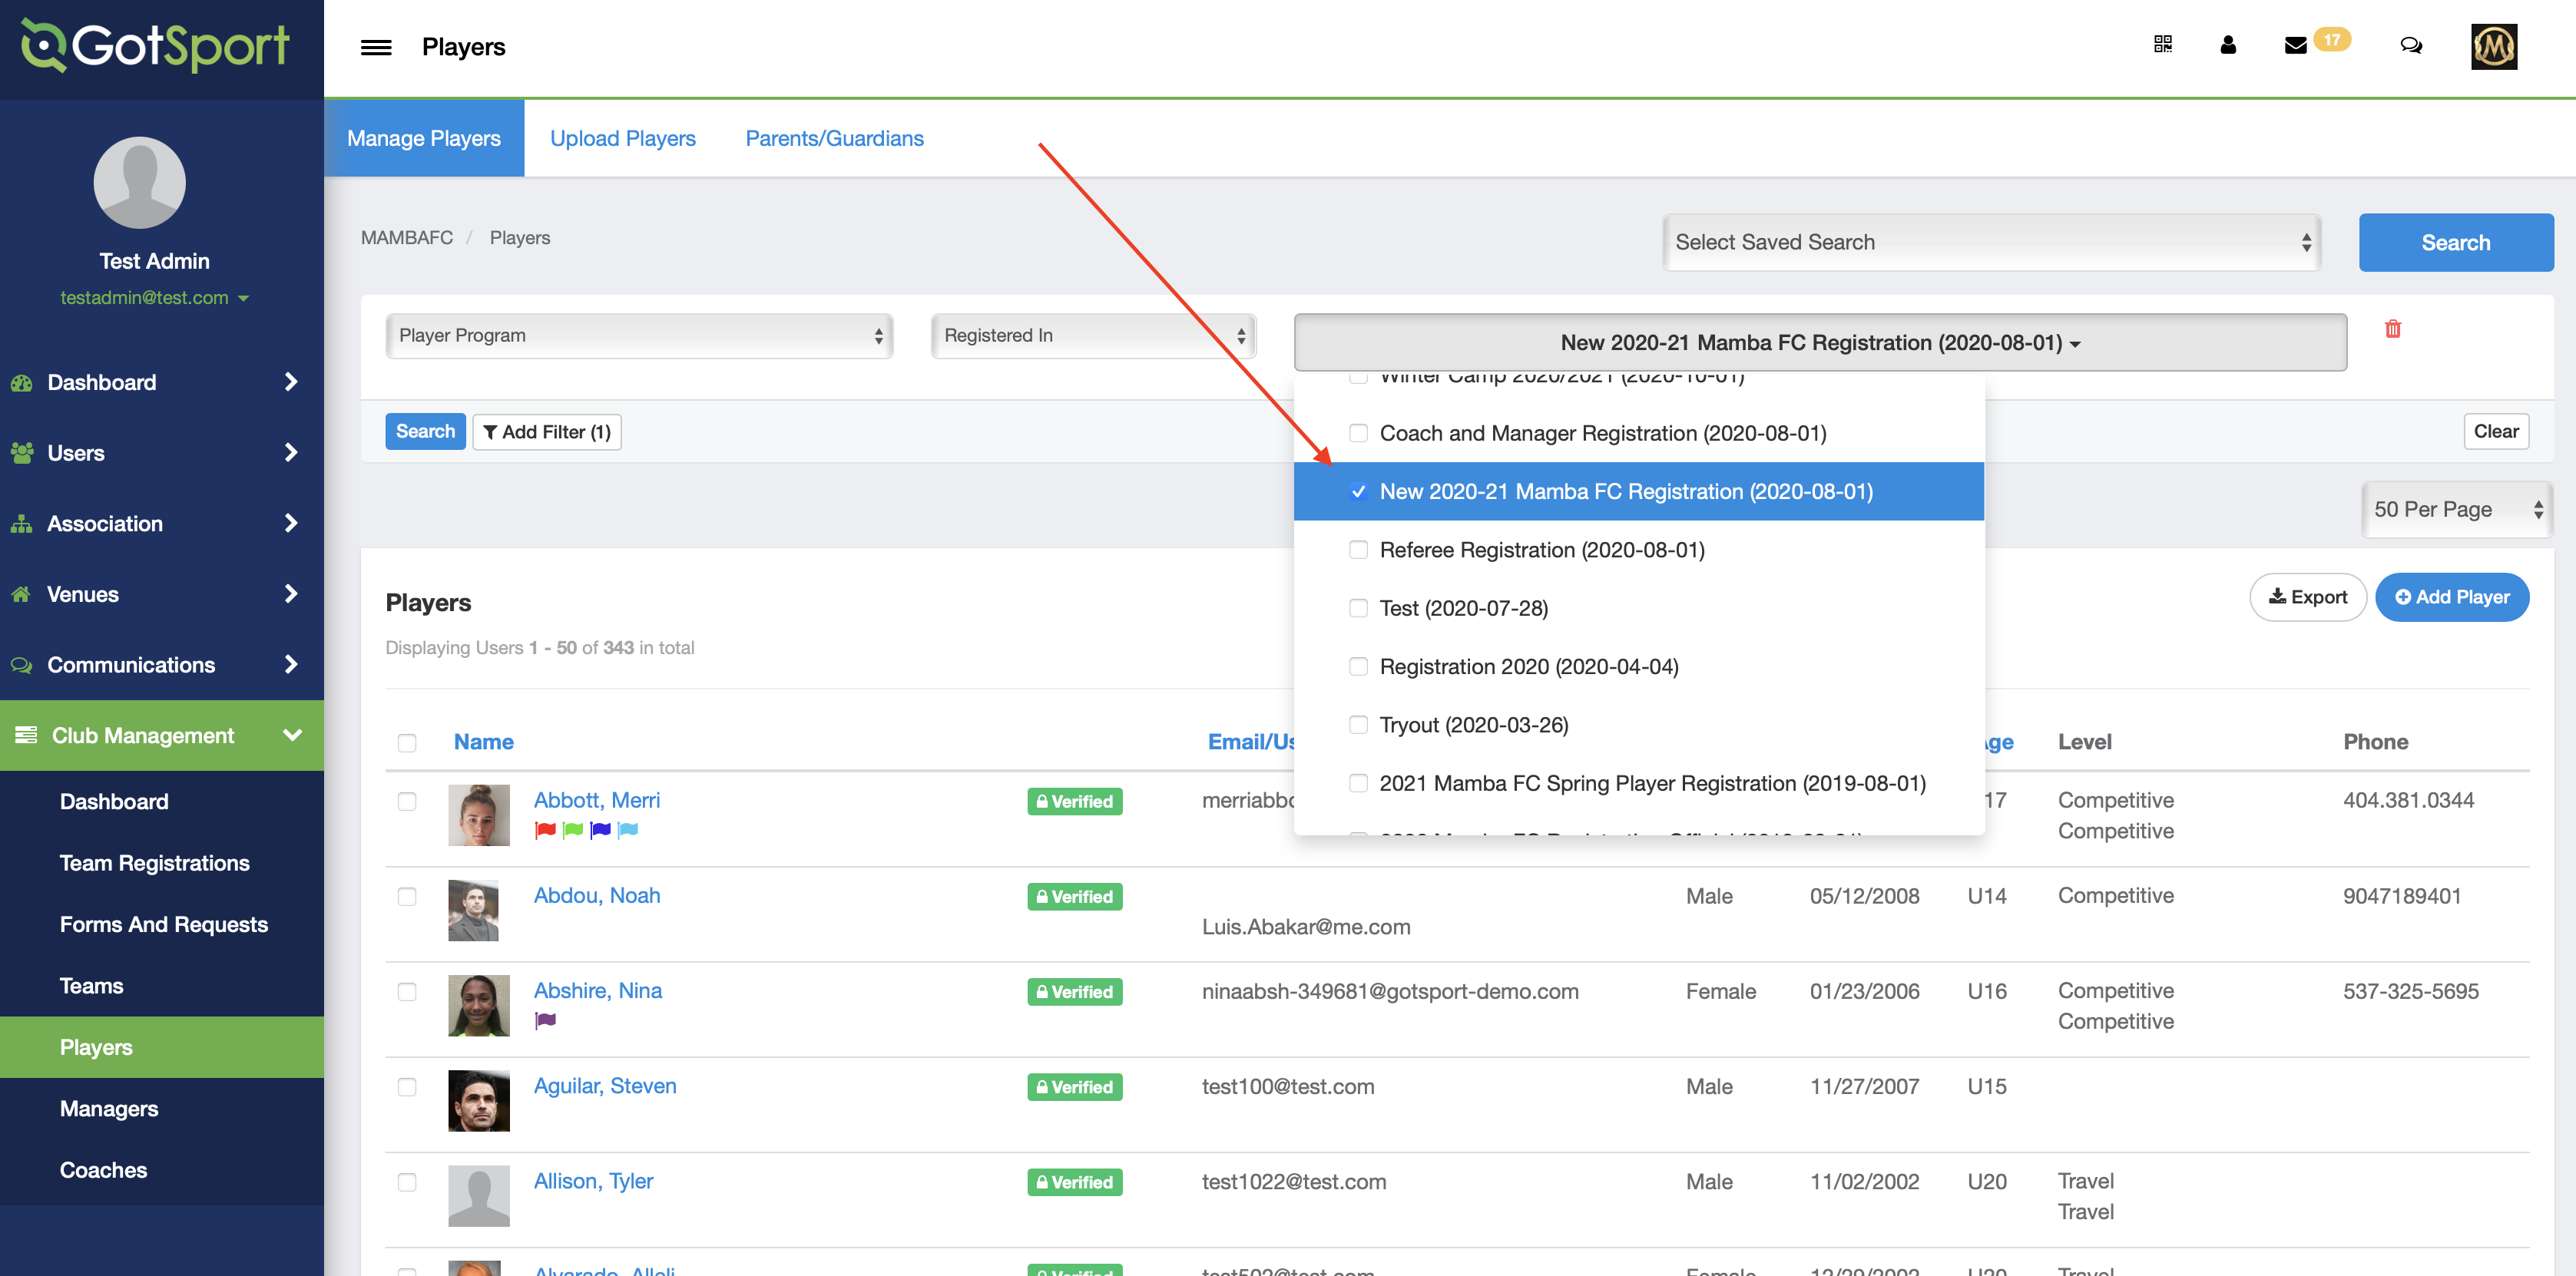Open Allison, Tyler player link
Image resolution: width=2576 pixels, height=1276 pixels.
pos(593,1181)
